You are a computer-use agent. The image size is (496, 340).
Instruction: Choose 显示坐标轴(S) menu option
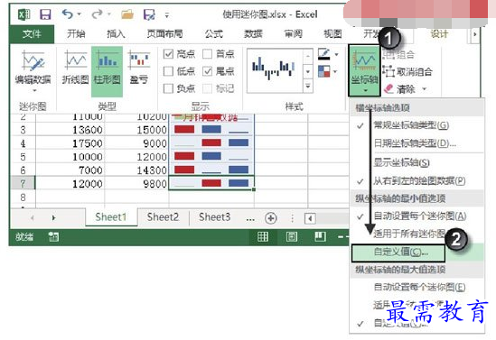point(417,162)
